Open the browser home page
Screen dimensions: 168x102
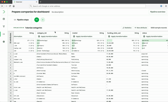(x=14, y=6)
